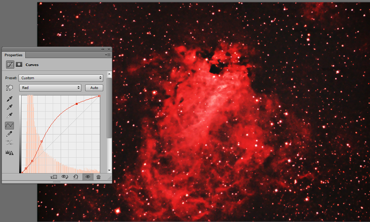Delete this adjustment layer with trash icon
The width and height of the screenshot is (370, 222).
point(99,177)
